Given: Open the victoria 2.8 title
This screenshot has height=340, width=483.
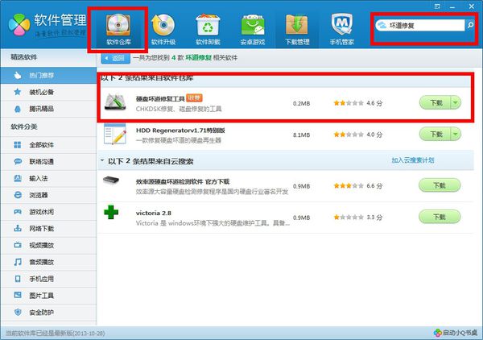Looking at the screenshot, I should click(154, 213).
